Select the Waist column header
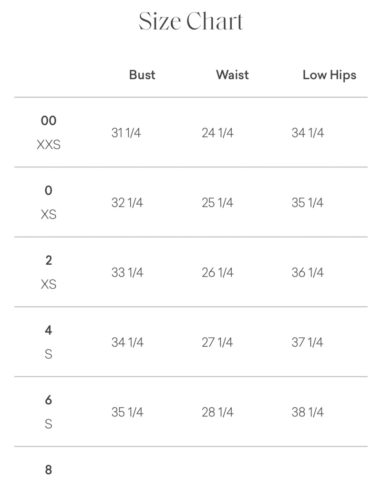The height and width of the screenshot is (477, 382). pos(232,75)
